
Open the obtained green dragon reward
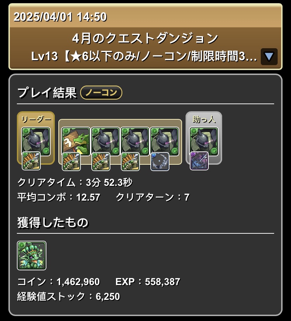click(32, 256)
